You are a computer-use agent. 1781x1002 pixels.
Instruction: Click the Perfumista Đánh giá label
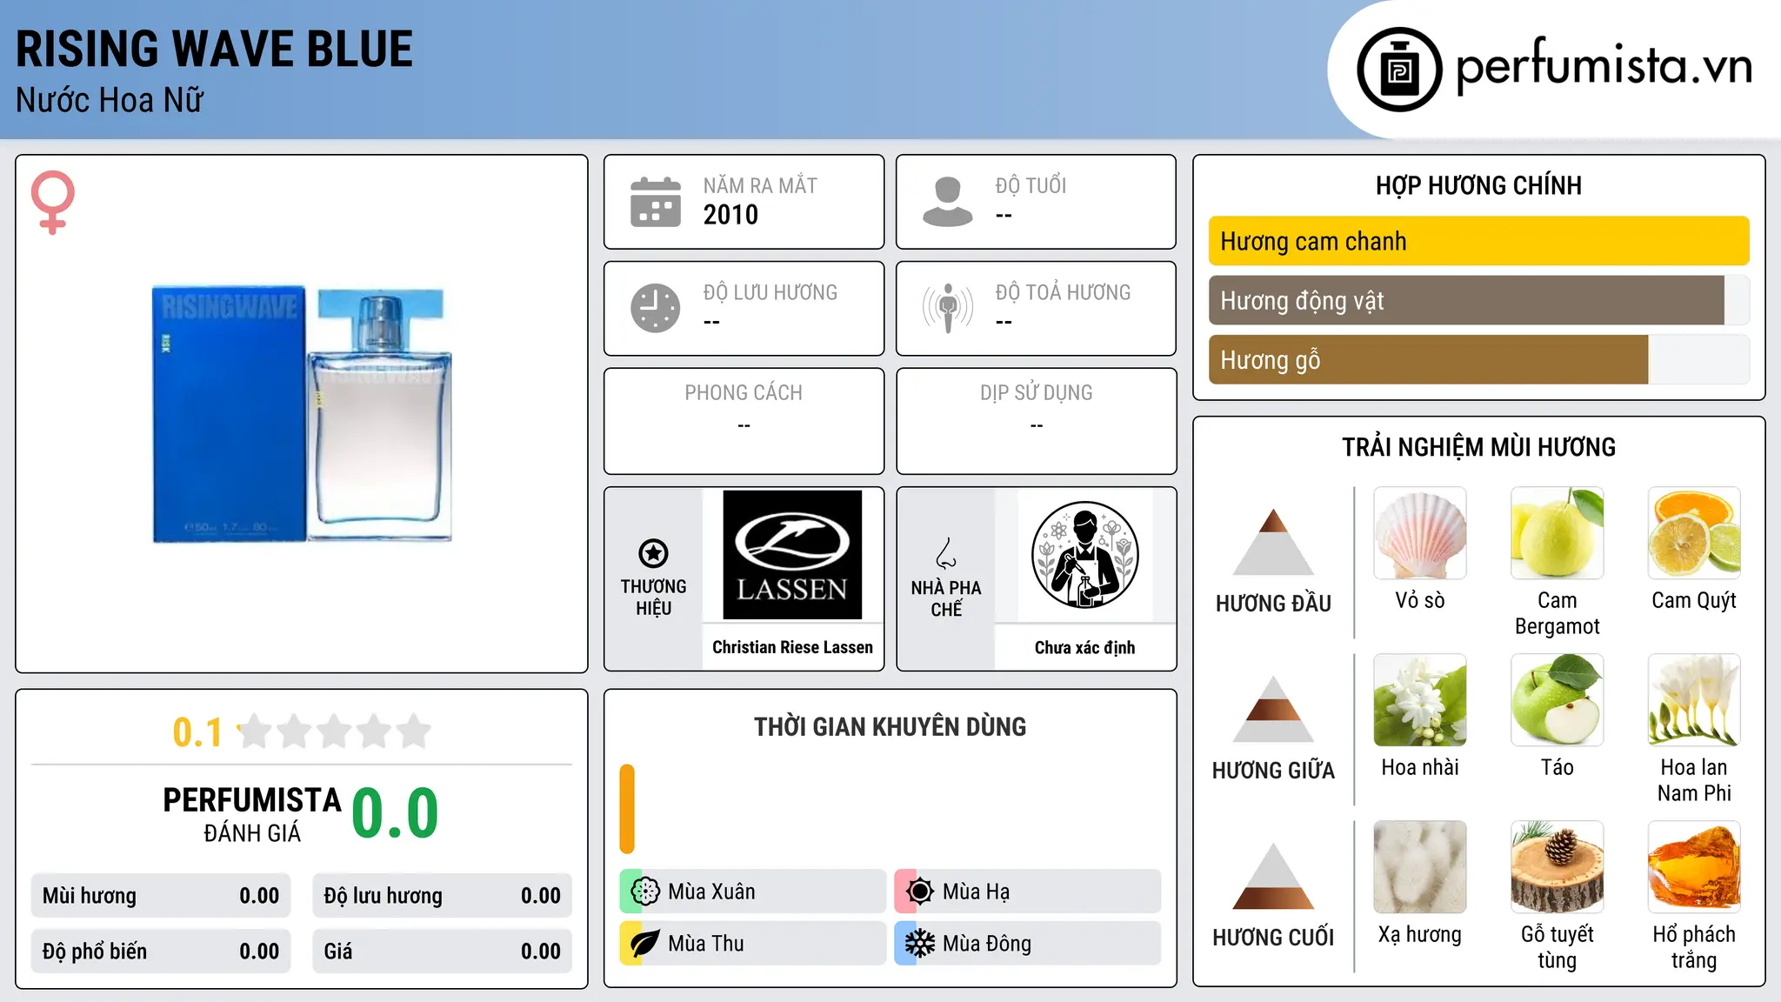(252, 814)
